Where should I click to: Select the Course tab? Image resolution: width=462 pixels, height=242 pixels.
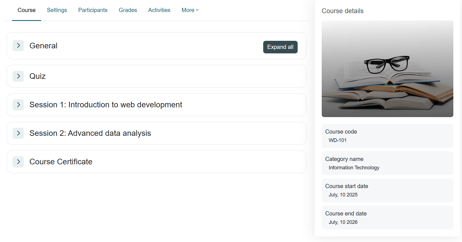[x=27, y=10]
